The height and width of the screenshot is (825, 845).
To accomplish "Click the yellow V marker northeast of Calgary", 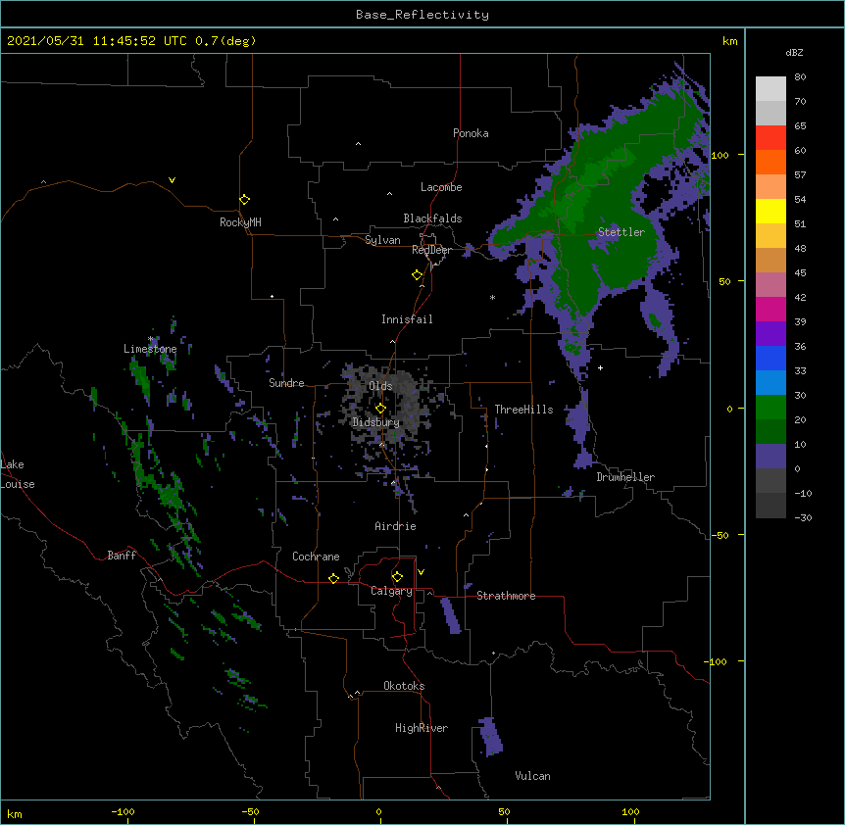I will click(421, 572).
